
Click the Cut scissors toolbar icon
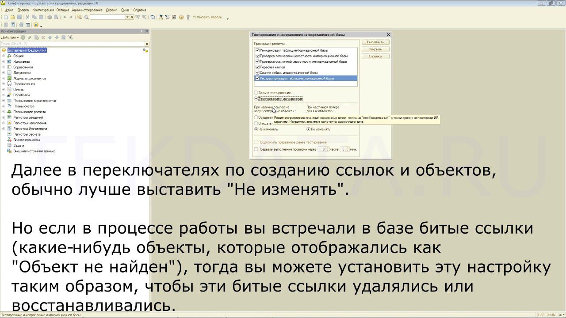click(x=27, y=17)
